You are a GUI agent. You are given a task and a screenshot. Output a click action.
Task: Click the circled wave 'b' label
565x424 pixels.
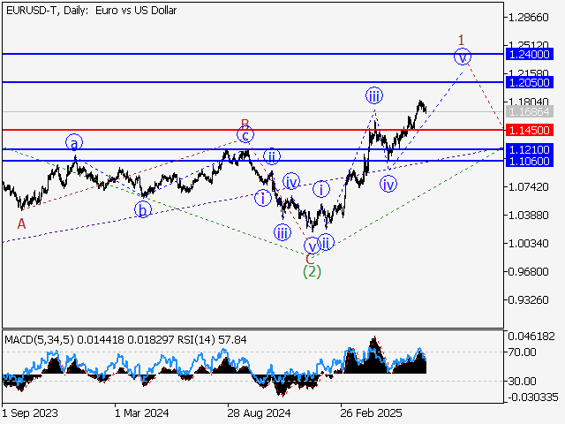pos(143,209)
